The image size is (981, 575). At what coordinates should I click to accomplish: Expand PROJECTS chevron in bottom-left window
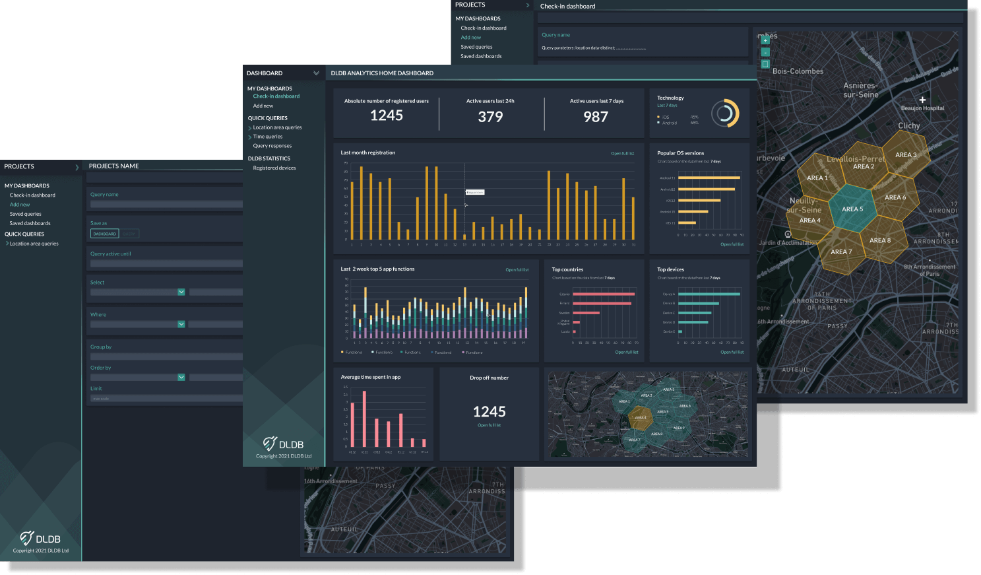pos(77,167)
